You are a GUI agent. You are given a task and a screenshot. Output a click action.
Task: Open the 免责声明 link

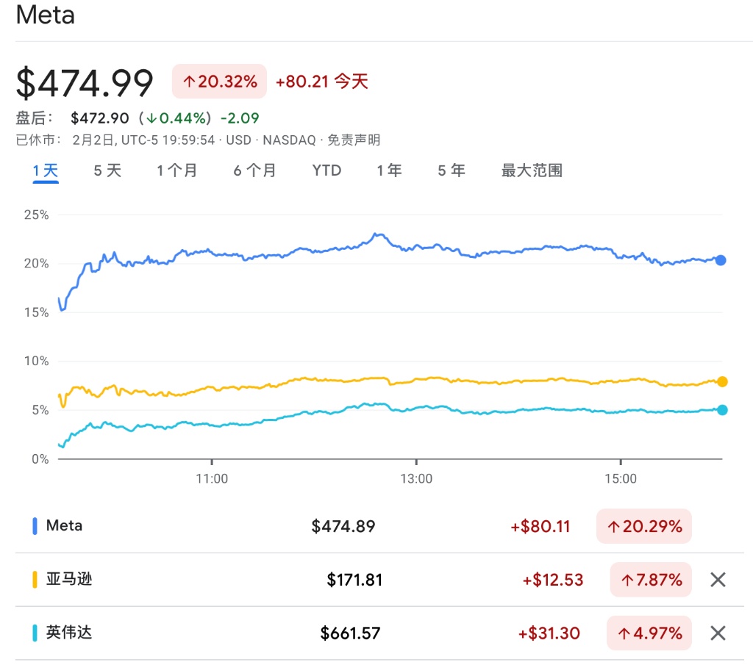click(354, 140)
